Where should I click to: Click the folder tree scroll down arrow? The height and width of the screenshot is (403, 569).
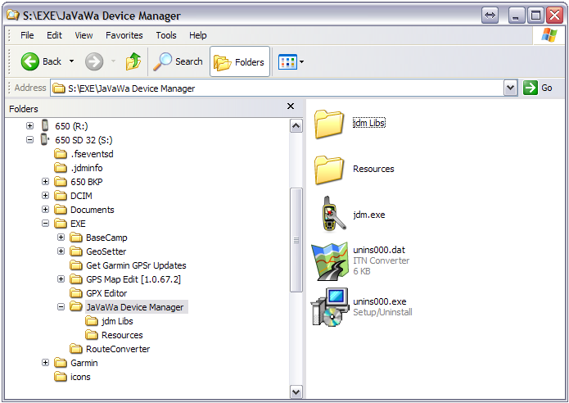pyautogui.click(x=296, y=392)
